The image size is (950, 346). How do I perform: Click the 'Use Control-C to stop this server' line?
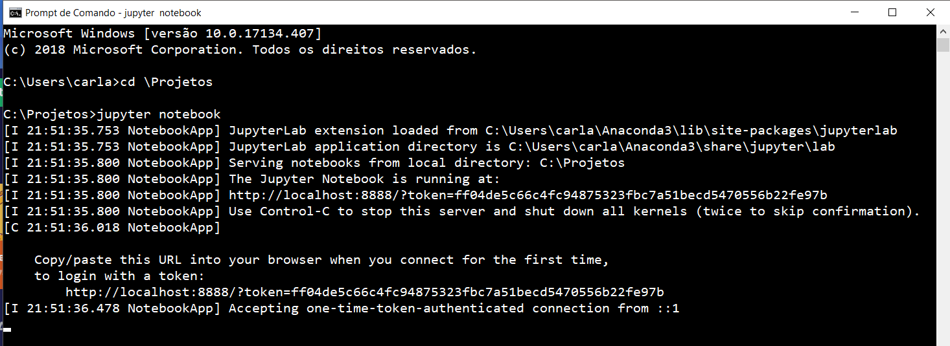462,211
